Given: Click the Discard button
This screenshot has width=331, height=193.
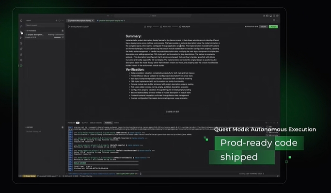Looking at the screenshot, I should coord(263,27).
